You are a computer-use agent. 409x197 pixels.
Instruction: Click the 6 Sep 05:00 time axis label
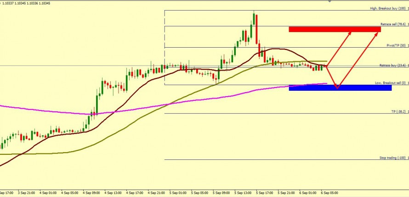click(x=328, y=193)
